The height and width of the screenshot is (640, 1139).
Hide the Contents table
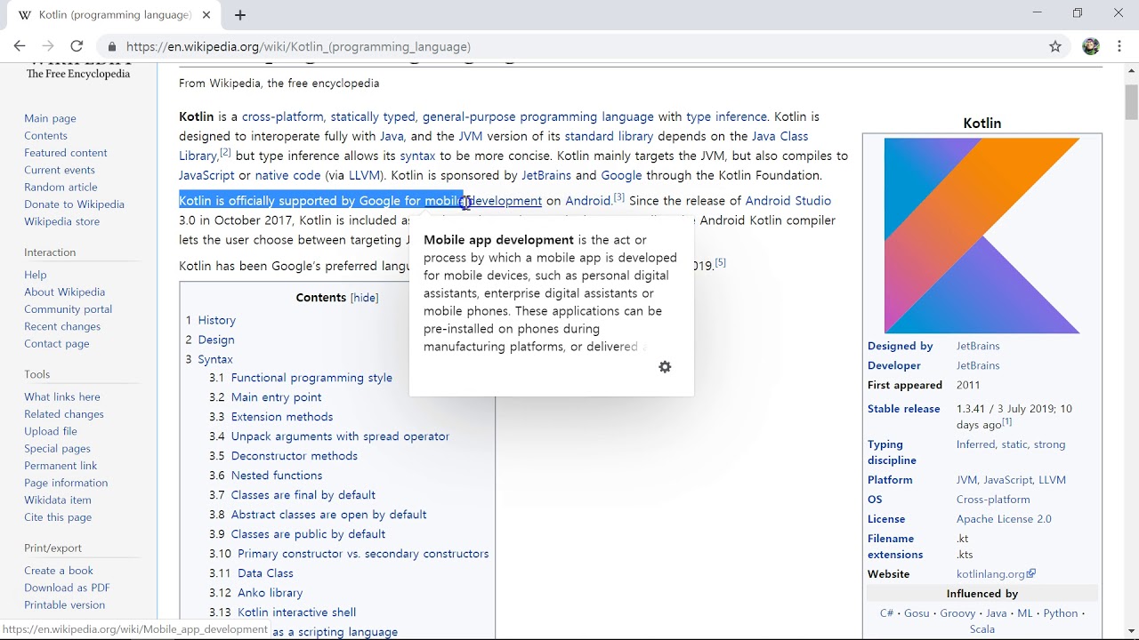(x=364, y=298)
